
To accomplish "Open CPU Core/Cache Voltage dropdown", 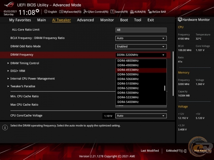I will click(x=141, y=116).
